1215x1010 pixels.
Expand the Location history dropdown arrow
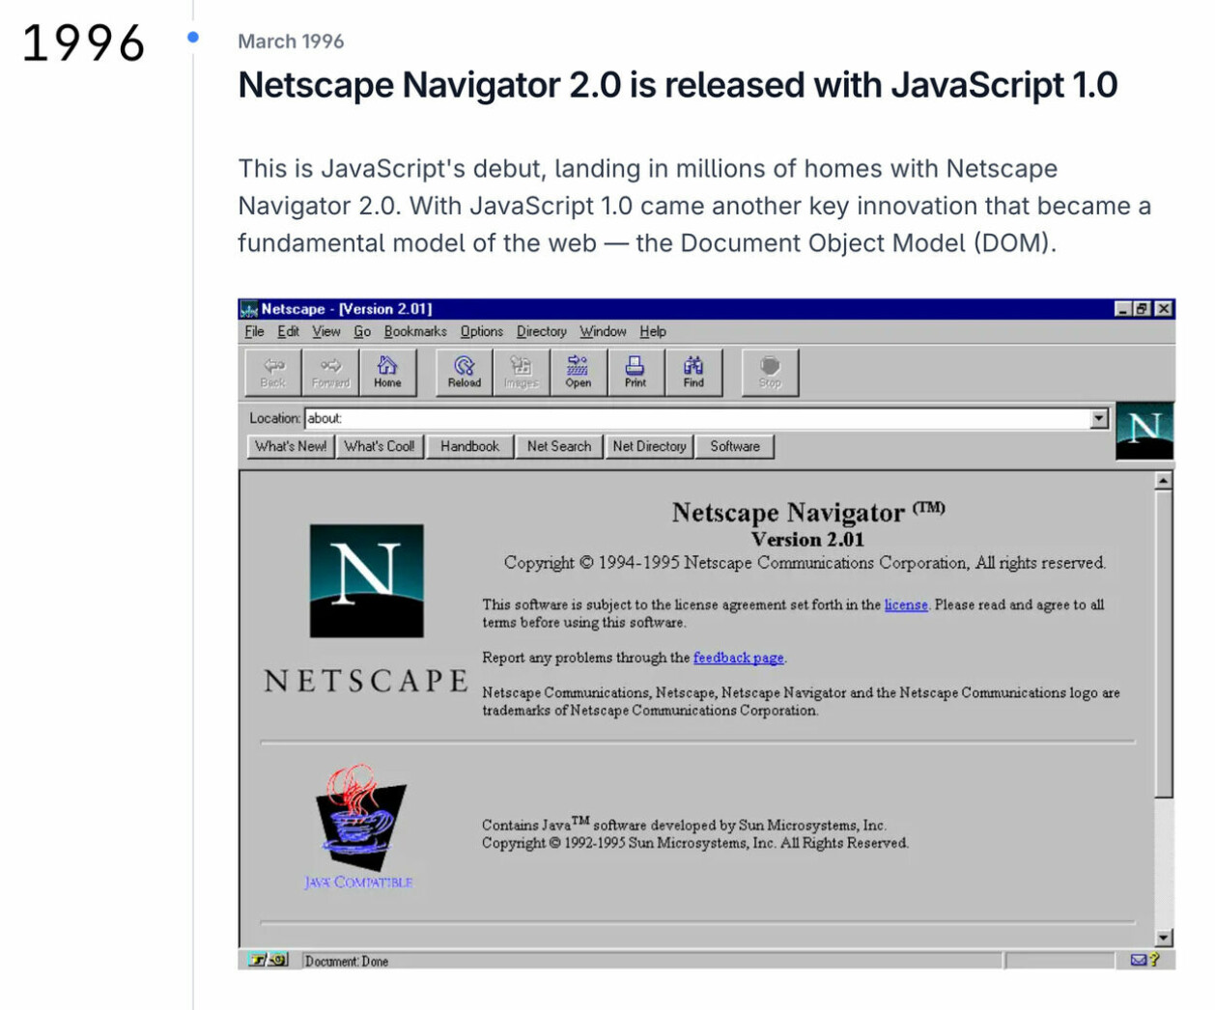click(1099, 418)
